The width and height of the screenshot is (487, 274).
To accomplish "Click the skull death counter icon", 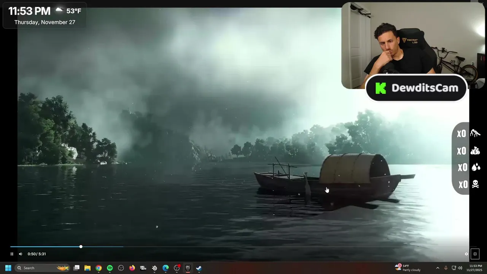I will click(x=475, y=185).
